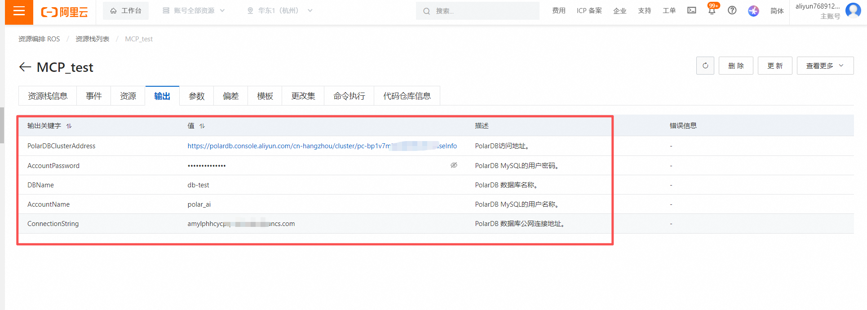Click the DBName key cell
The height and width of the screenshot is (310, 867).
(x=40, y=185)
